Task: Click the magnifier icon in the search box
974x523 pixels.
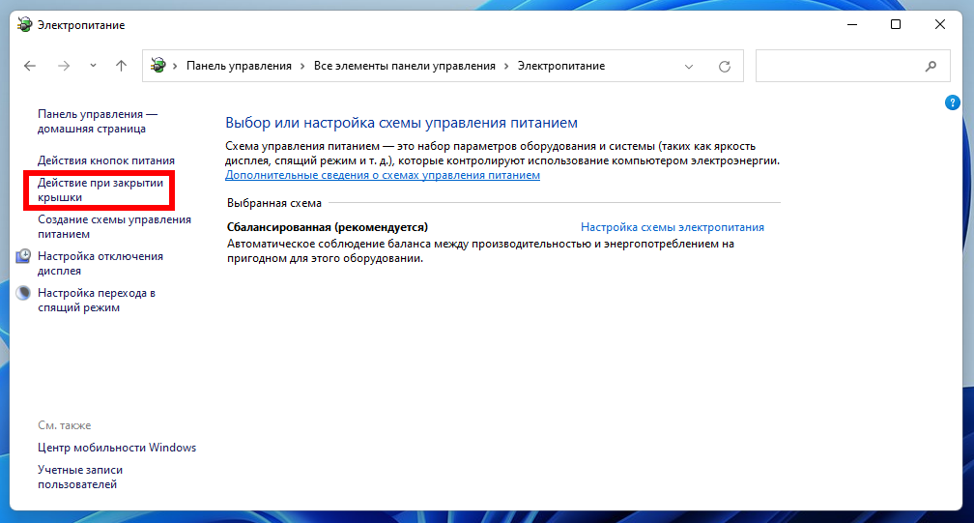Action: click(931, 67)
